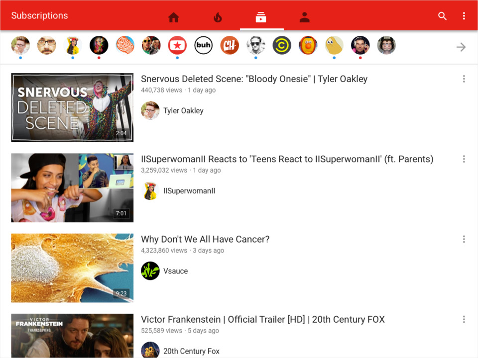Select the red star channel avatar
This screenshot has width=478, height=358.
click(x=177, y=45)
